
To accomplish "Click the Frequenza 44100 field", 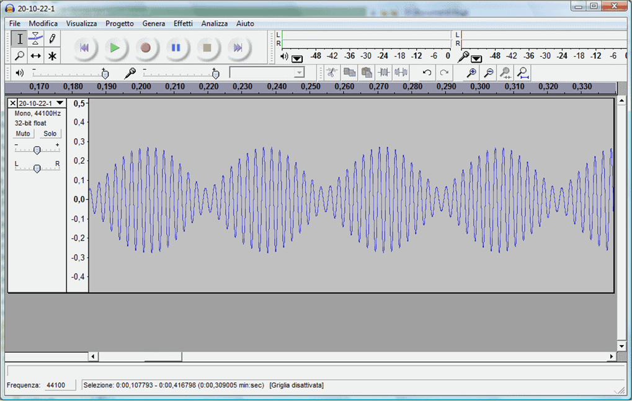I will click(x=60, y=386).
